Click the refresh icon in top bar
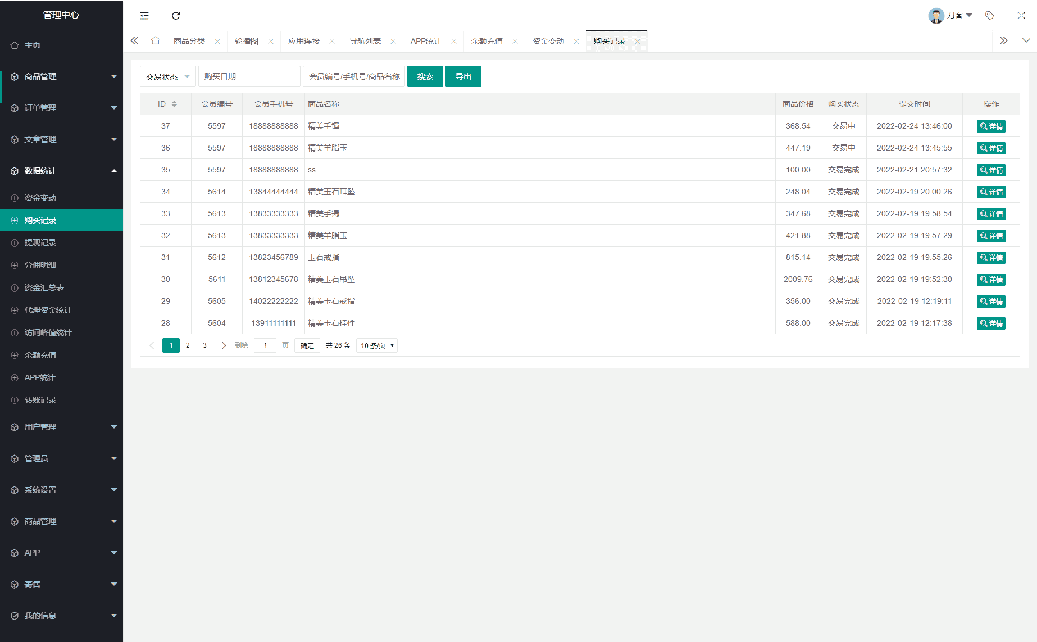Image resolution: width=1037 pixels, height=642 pixels. pos(176,16)
